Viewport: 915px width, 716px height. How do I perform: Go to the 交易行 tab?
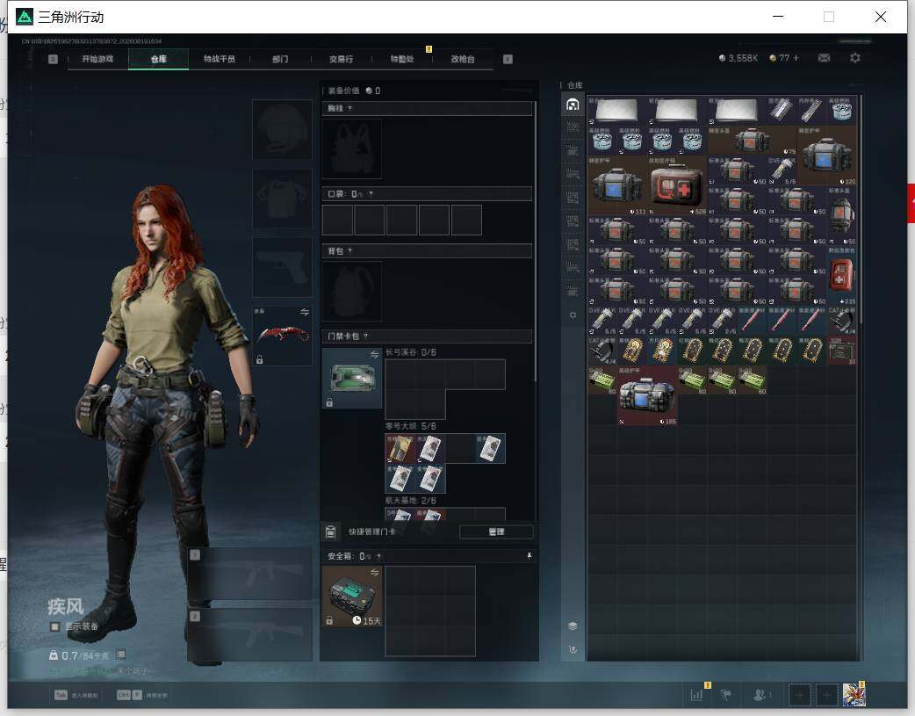341,59
